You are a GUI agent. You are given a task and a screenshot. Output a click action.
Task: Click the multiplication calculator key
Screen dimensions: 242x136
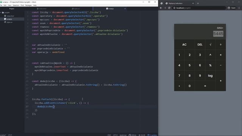click(221, 55)
